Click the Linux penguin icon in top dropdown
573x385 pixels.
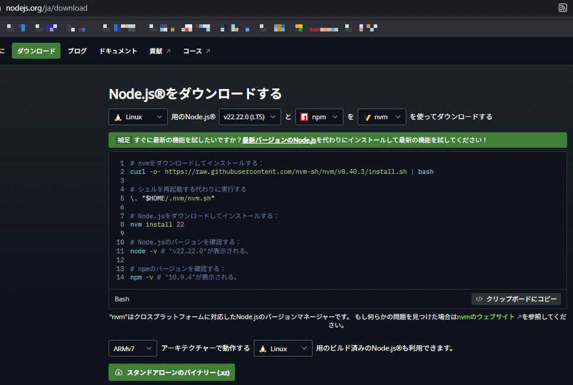117,117
